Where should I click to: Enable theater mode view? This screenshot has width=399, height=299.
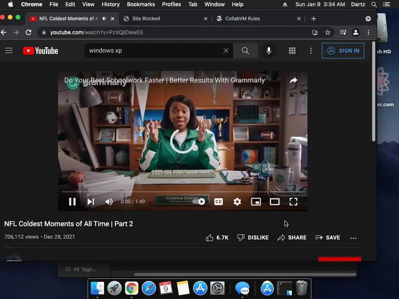[275, 202]
